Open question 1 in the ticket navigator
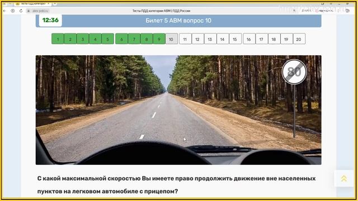The width and height of the screenshot is (358, 201). pyautogui.click(x=58, y=39)
